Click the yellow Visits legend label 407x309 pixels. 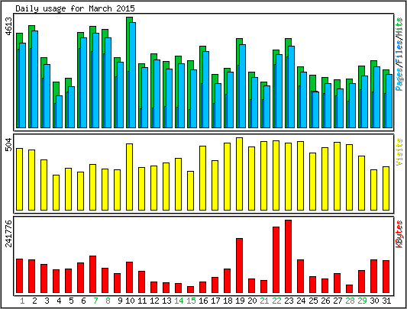coord(399,152)
